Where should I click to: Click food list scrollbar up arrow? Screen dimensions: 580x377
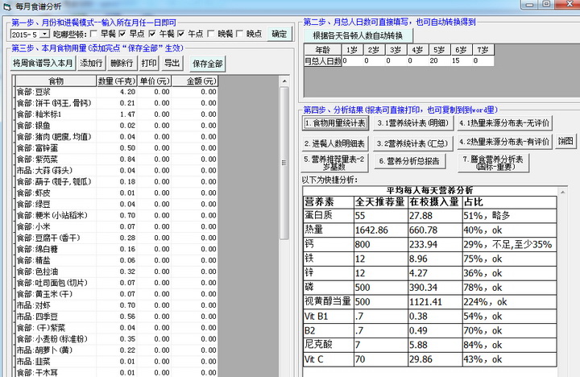click(x=284, y=81)
